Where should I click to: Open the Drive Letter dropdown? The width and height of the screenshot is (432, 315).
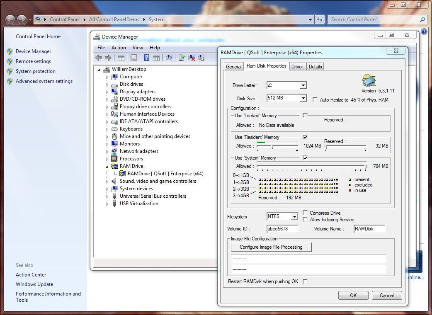[303, 85]
